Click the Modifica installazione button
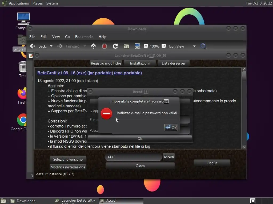 (68, 167)
